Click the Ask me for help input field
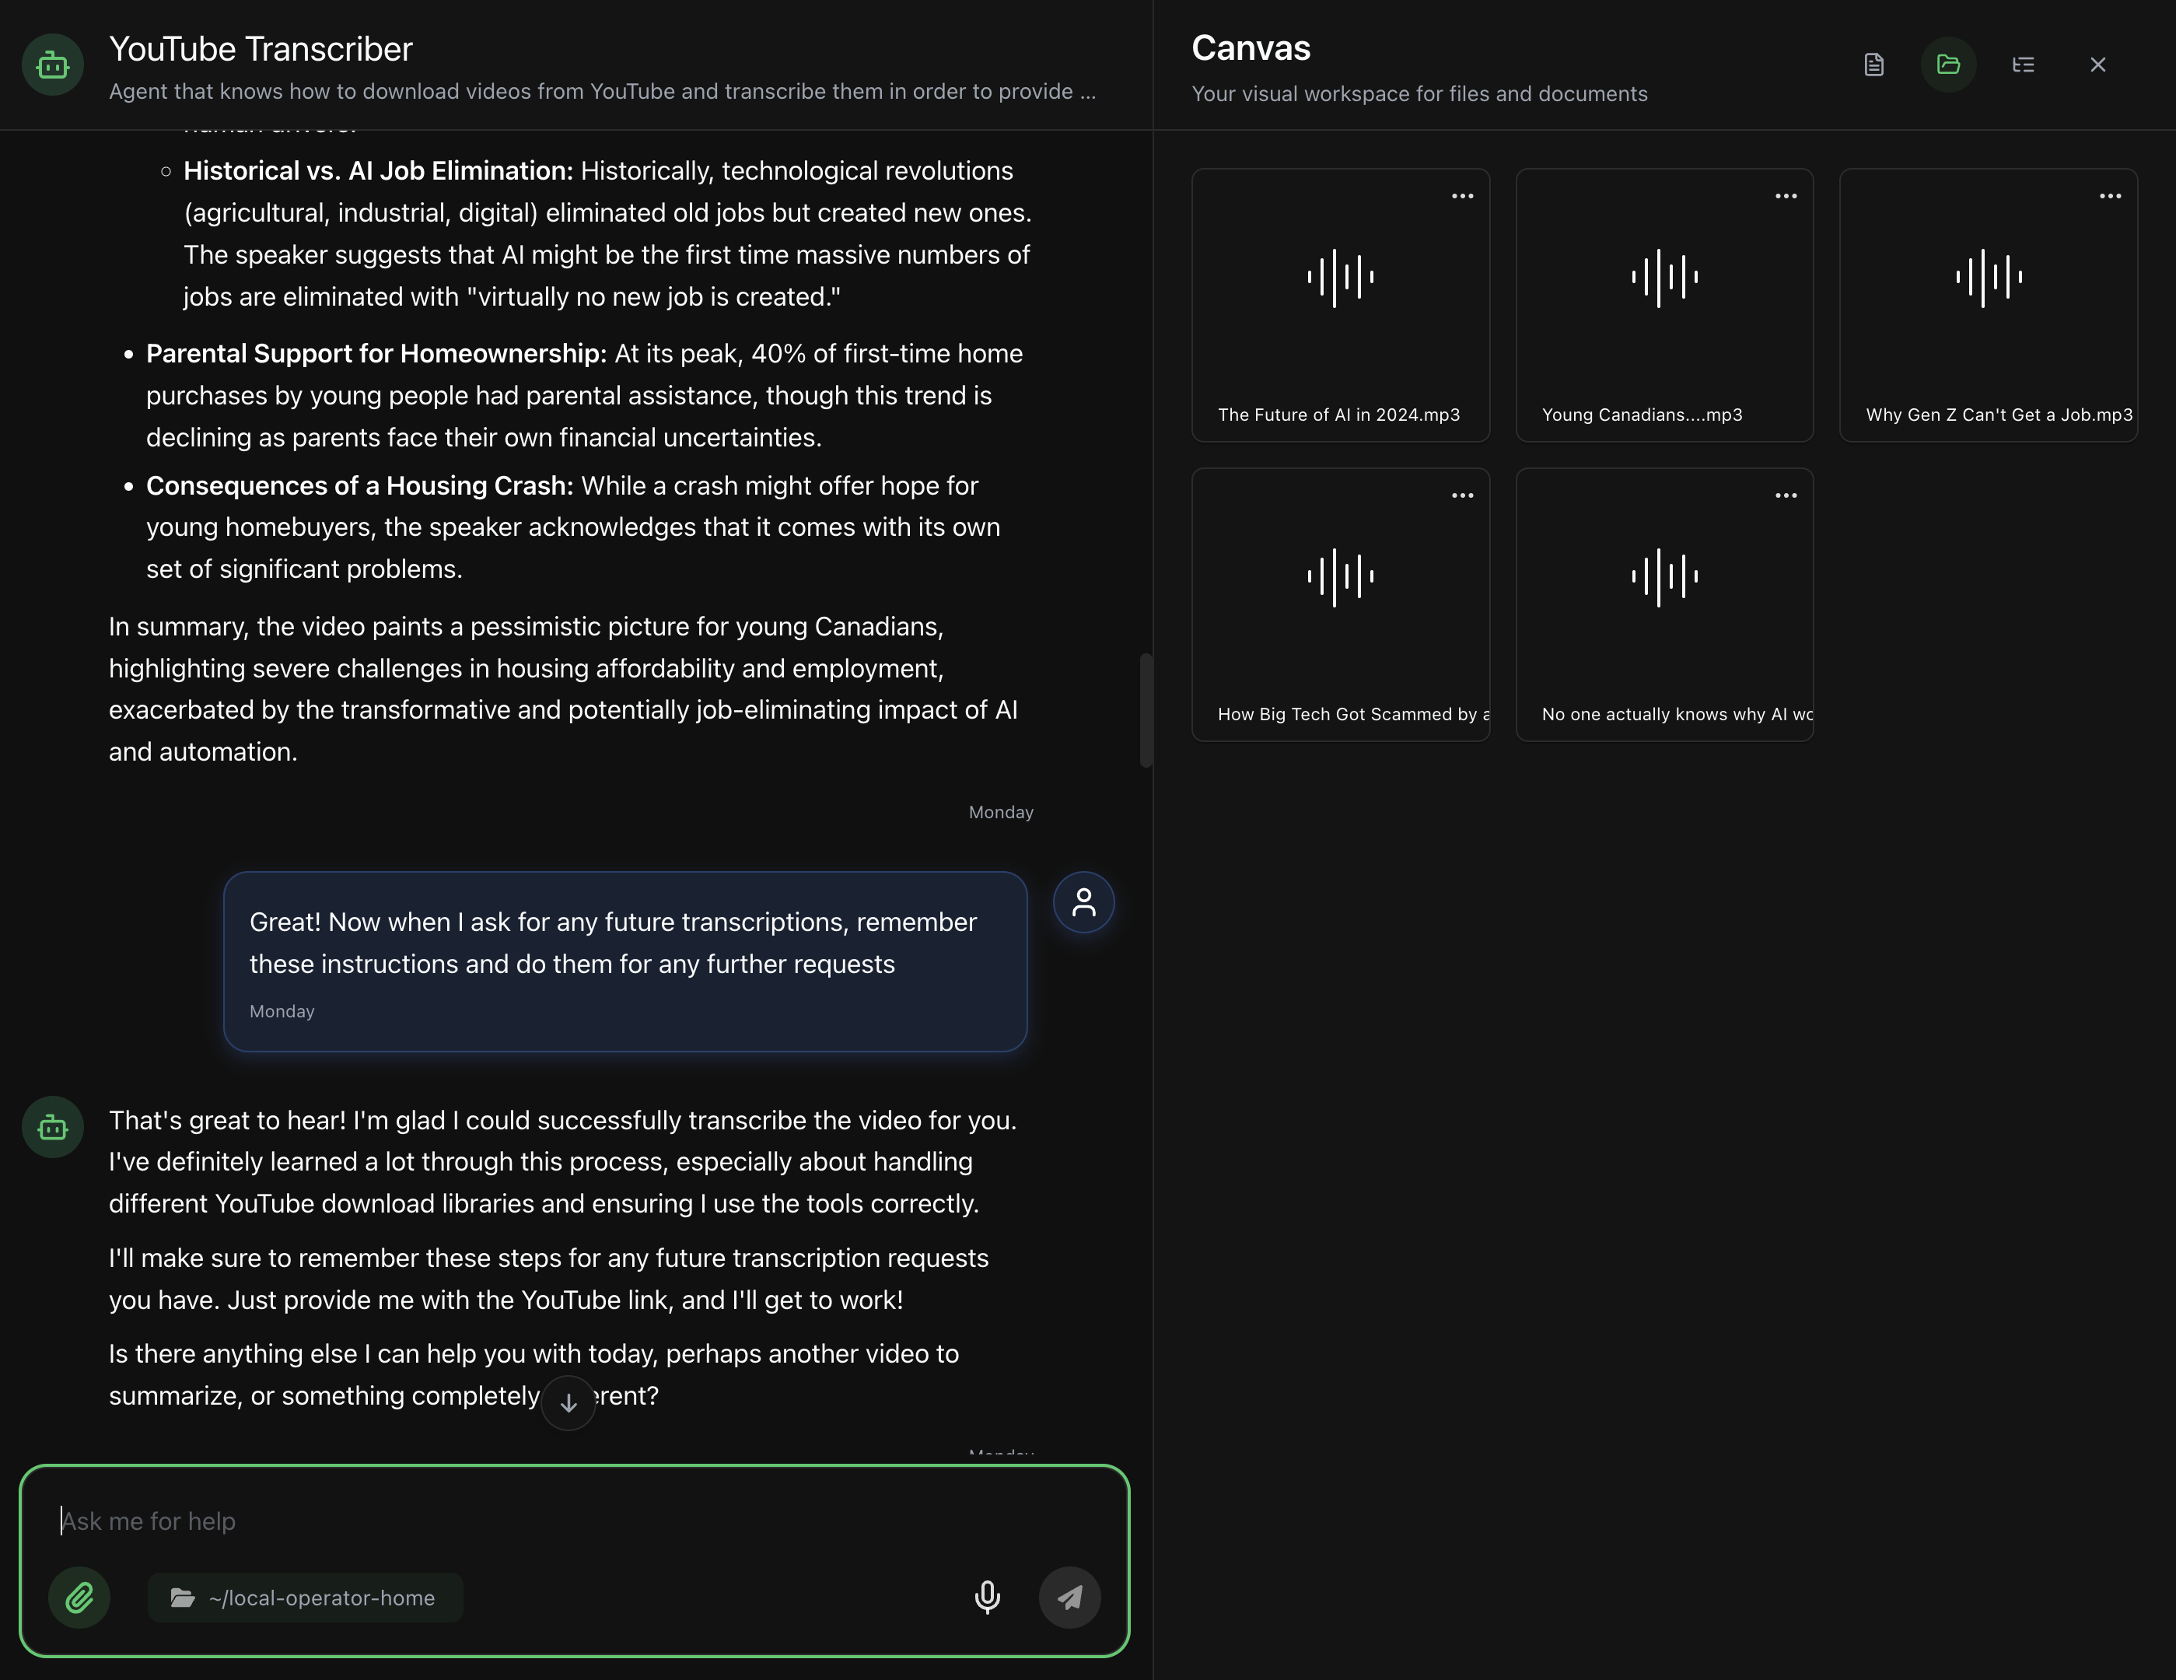 558,1521
